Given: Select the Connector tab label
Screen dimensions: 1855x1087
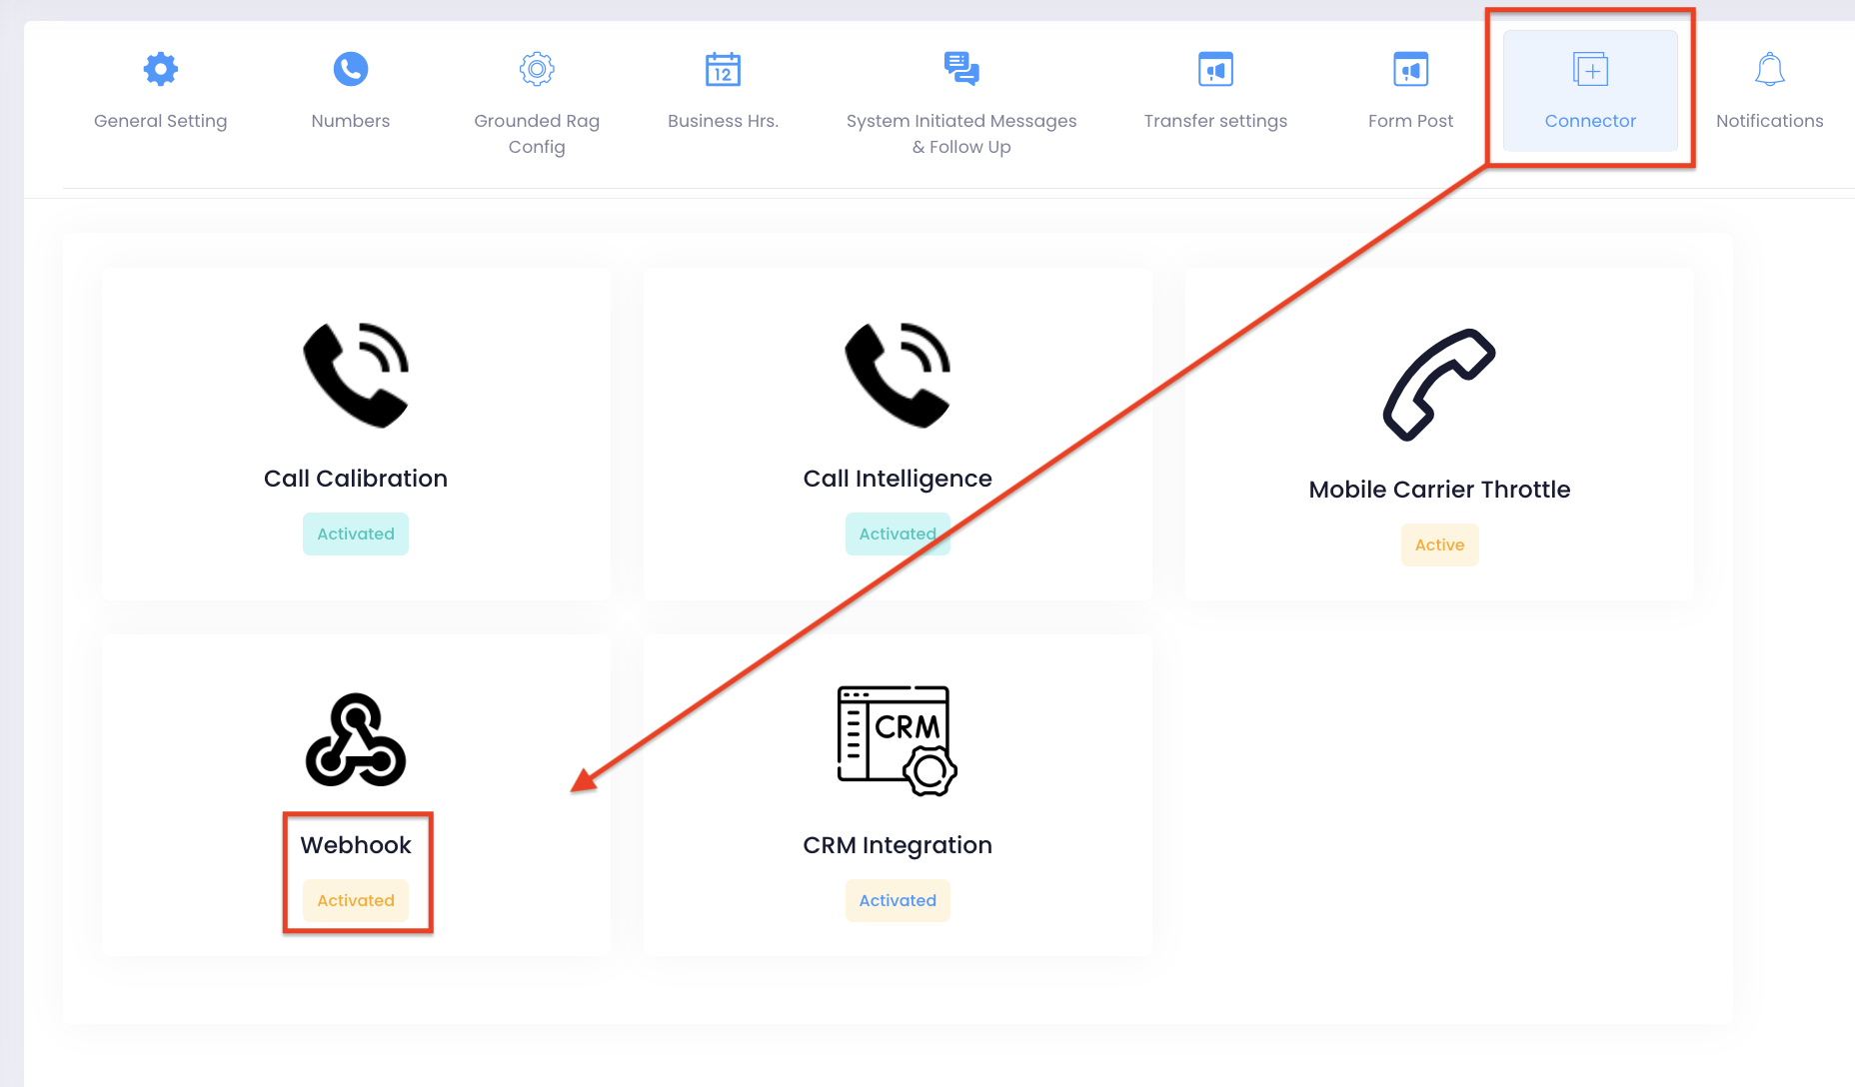Looking at the screenshot, I should pos(1590,121).
